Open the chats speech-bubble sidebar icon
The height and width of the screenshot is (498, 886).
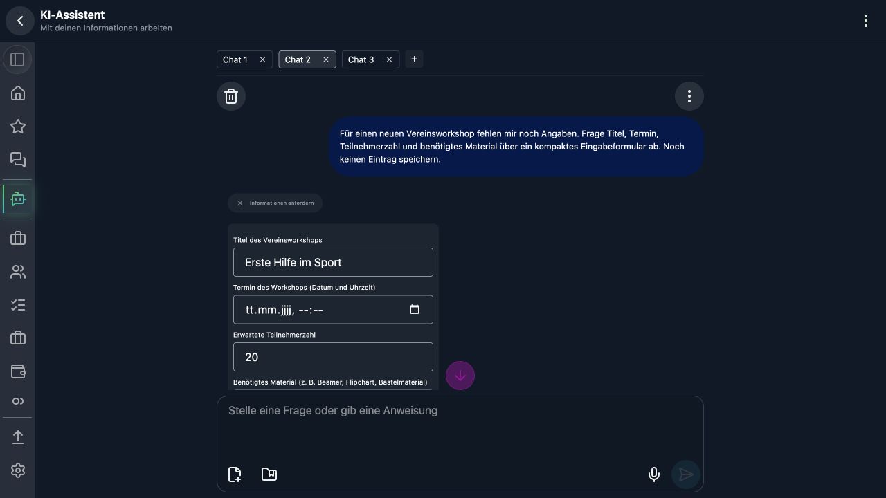click(x=18, y=160)
